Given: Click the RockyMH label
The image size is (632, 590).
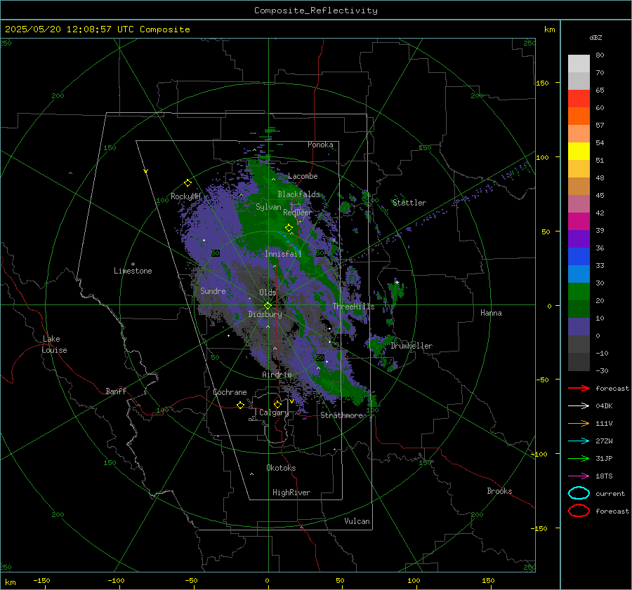Looking at the screenshot, I should 185,196.
